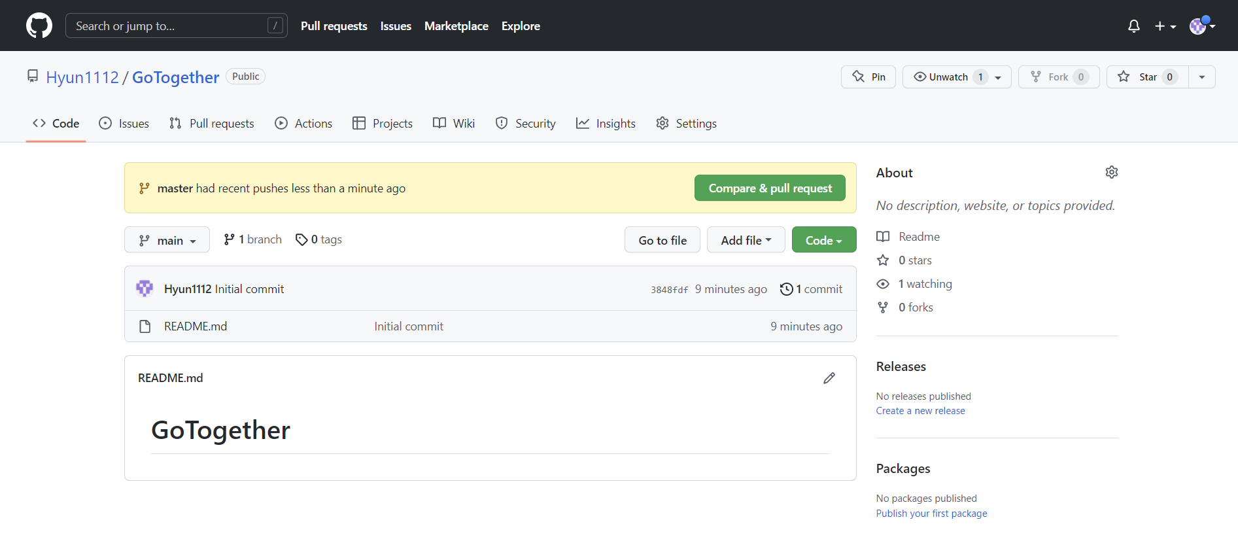Click Publish your first package
The height and width of the screenshot is (543, 1238).
tap(932, 514)
